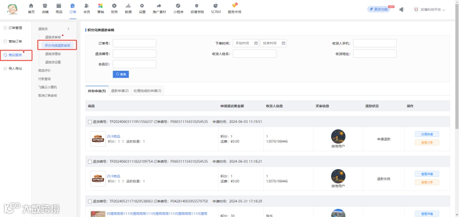Image resolution: width=459 pixels, height=217 pixels.
Task: Select 退换货设置 submenu item
Action: [53, 62]
